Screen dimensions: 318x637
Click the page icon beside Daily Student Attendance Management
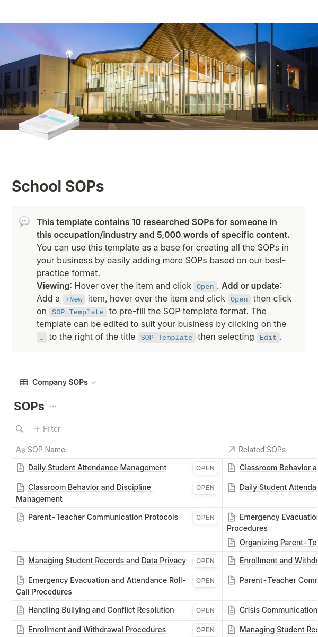(21, 468)
